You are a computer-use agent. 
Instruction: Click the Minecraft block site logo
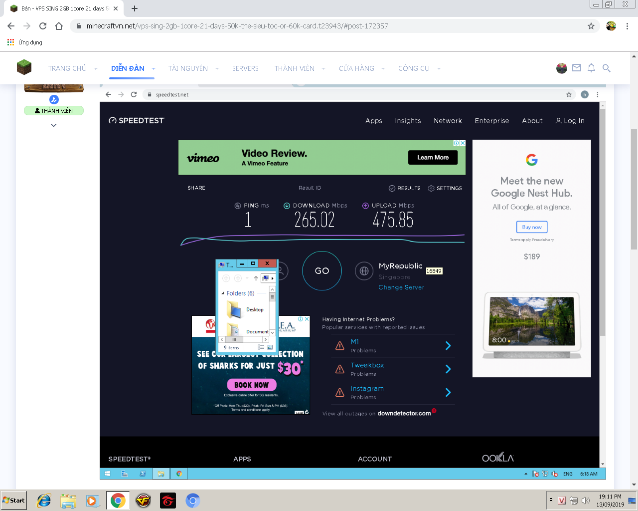pyautogui.click(x=24, y=67)
